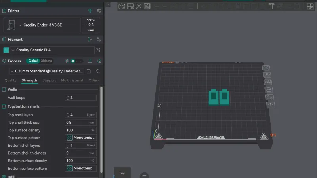Select the Global process mode
The height and width of the screenshot is (178, 317).
pyautogui.click(x=33, y=61)
